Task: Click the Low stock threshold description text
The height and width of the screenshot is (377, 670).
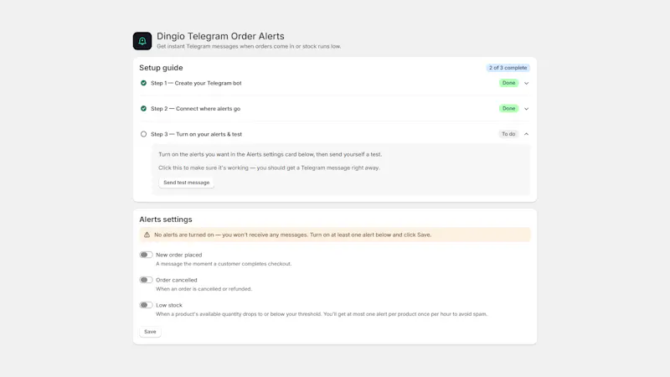Action: [x=322, y=314]
